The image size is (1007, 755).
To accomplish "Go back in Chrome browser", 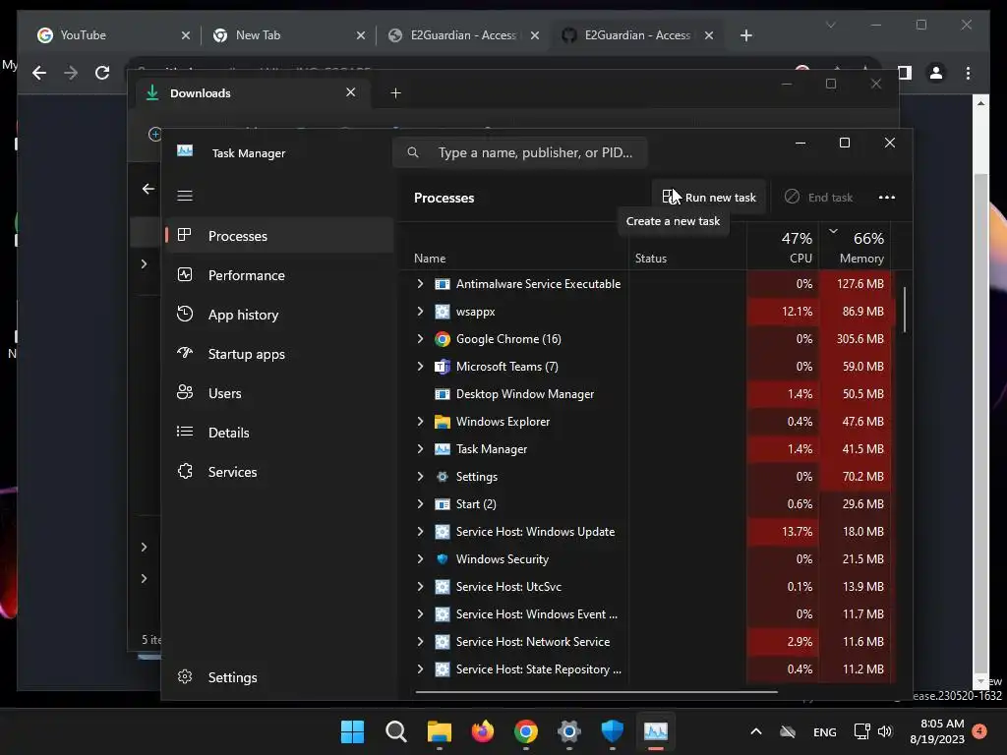I will tap(39, 73).
